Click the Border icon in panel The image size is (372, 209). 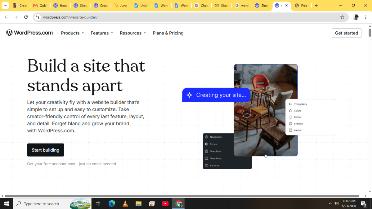click(290, 117)
